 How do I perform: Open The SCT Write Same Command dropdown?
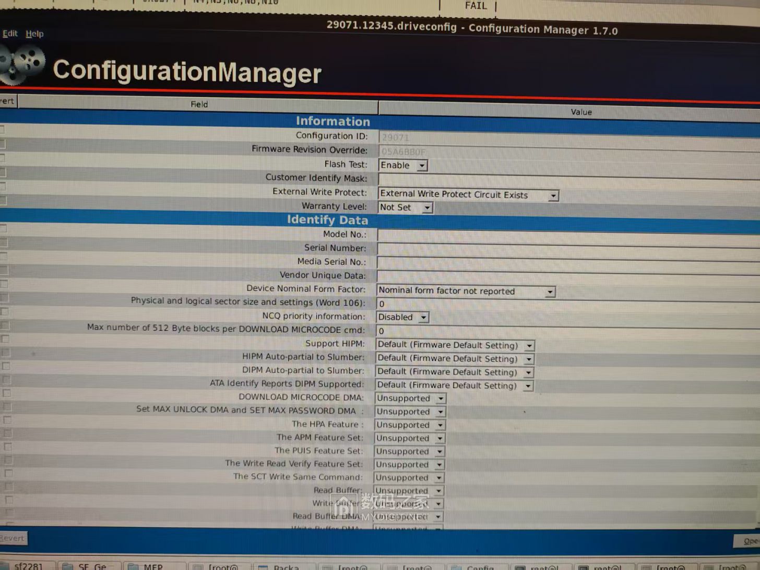(409, 478)
